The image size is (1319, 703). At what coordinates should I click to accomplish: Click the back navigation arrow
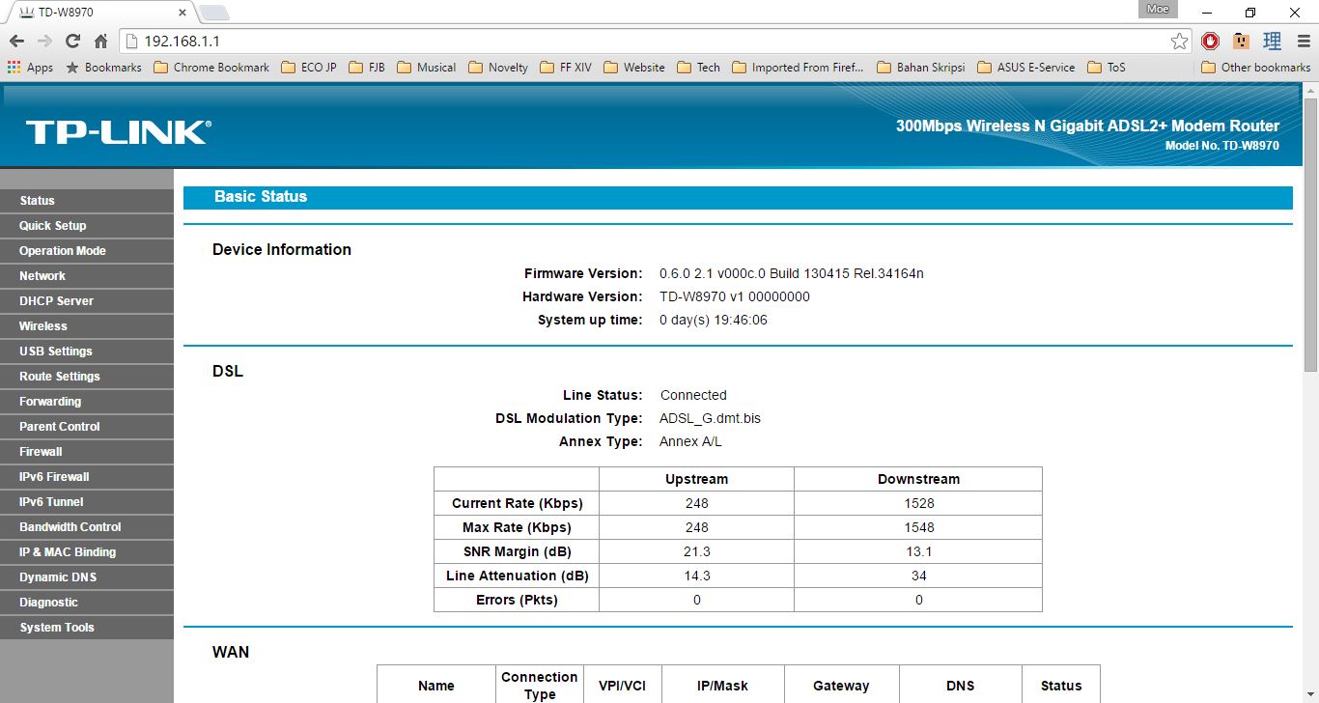[x=15, y=42]
